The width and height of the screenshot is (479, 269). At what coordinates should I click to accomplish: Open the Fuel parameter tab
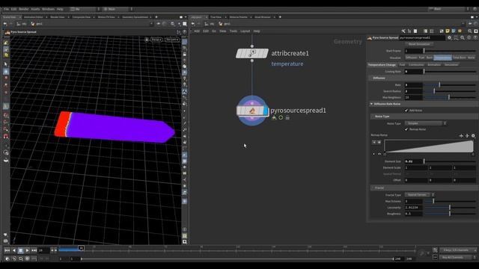(402, 65)
